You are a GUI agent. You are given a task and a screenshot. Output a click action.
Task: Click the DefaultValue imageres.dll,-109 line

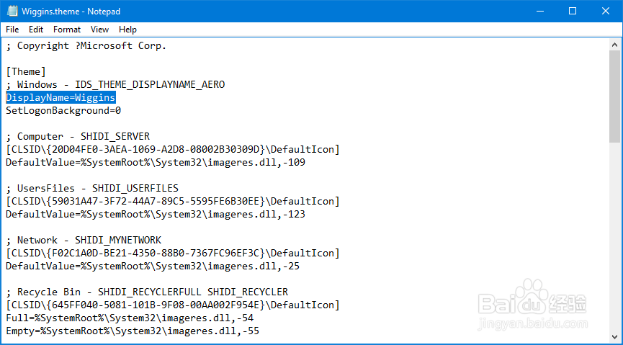(x=156, y=162)
